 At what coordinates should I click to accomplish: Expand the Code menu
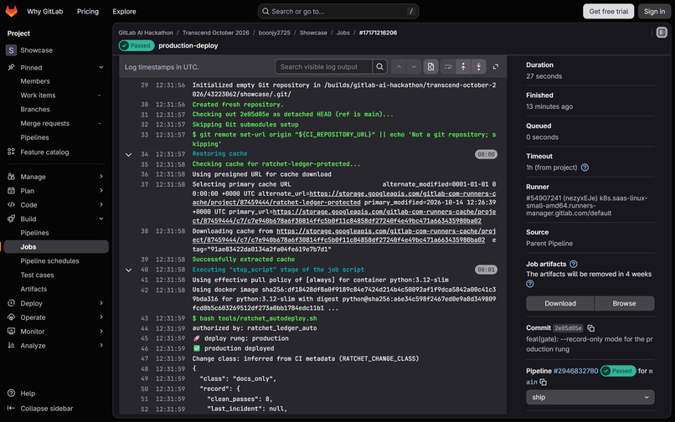[x=101, y=204]
